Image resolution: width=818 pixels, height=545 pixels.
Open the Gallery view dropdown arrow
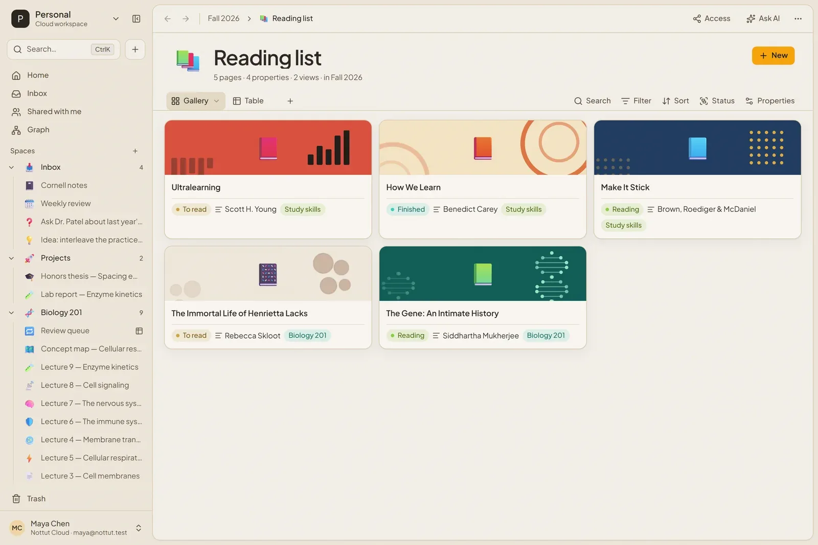point(217,101)
